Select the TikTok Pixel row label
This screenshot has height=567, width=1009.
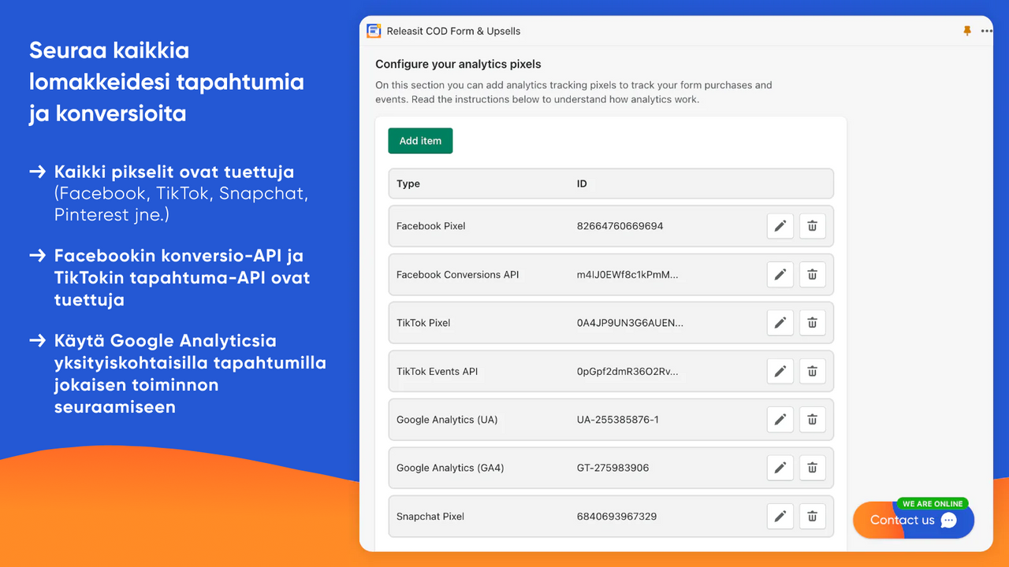[423, 323]
